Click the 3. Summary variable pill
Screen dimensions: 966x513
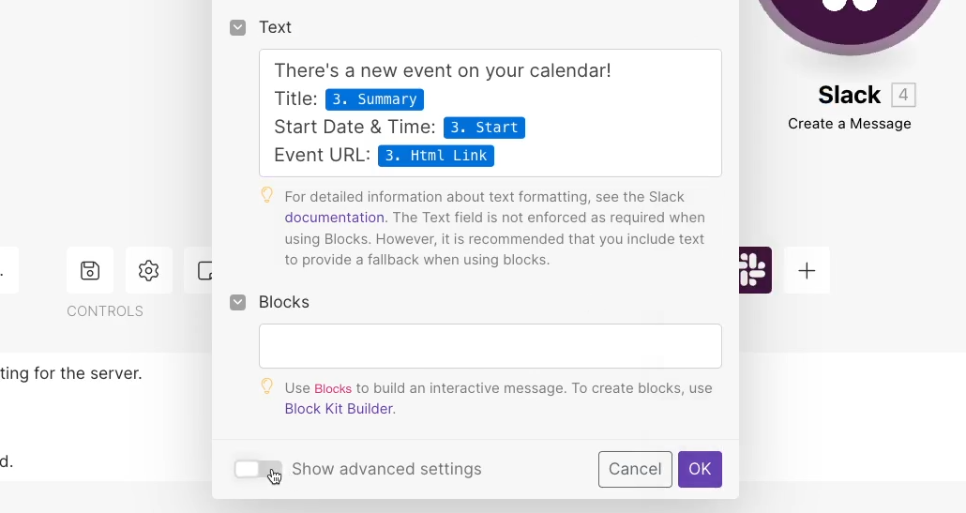click(x=374, y=99)
